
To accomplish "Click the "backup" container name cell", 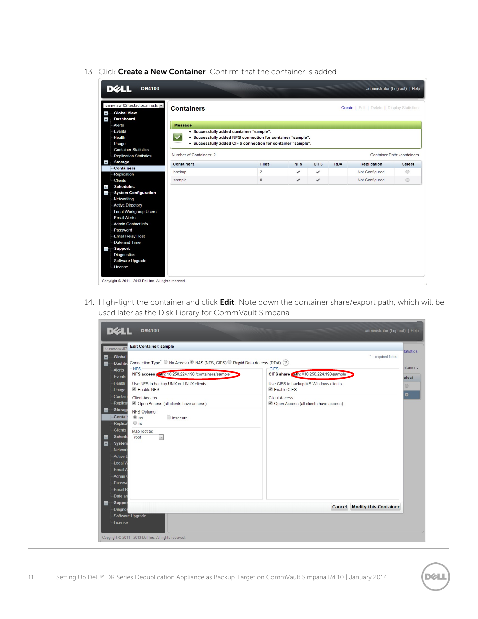I will coord(180,172).
